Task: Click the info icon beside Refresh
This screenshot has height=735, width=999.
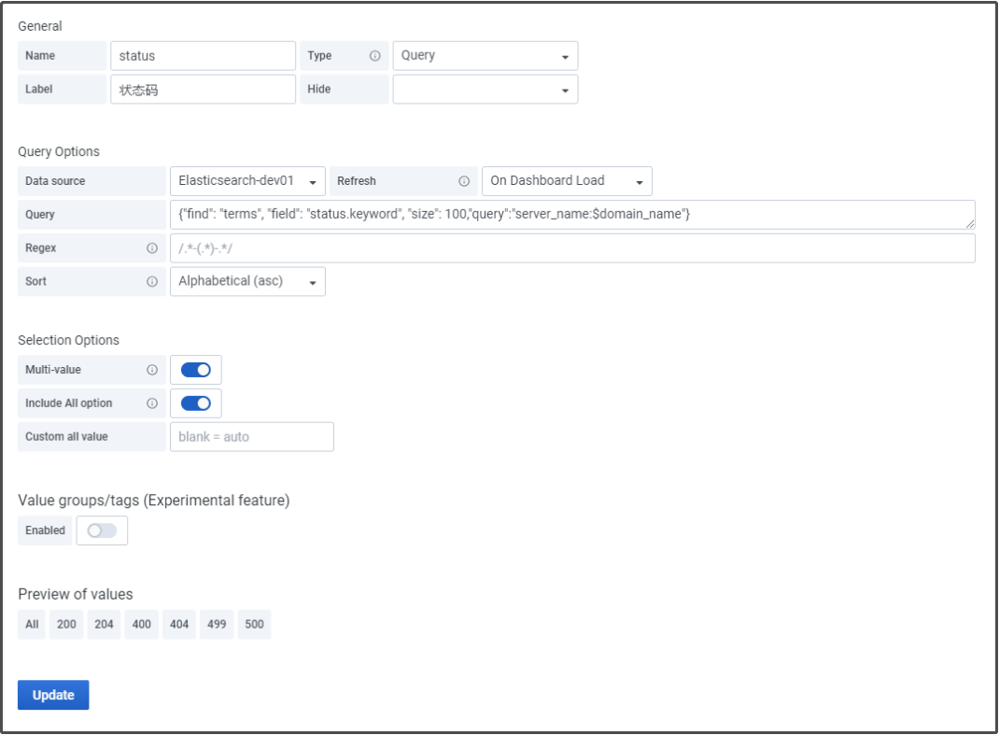Action: [x=464, y=181]
